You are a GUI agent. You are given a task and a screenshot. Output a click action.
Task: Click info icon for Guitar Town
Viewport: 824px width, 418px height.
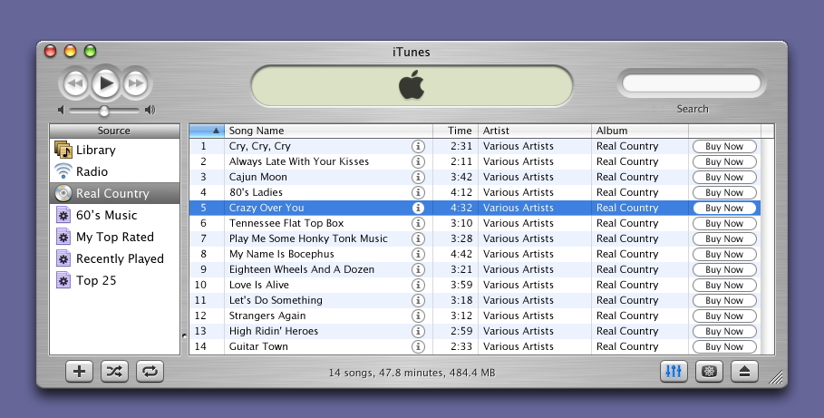418,346
